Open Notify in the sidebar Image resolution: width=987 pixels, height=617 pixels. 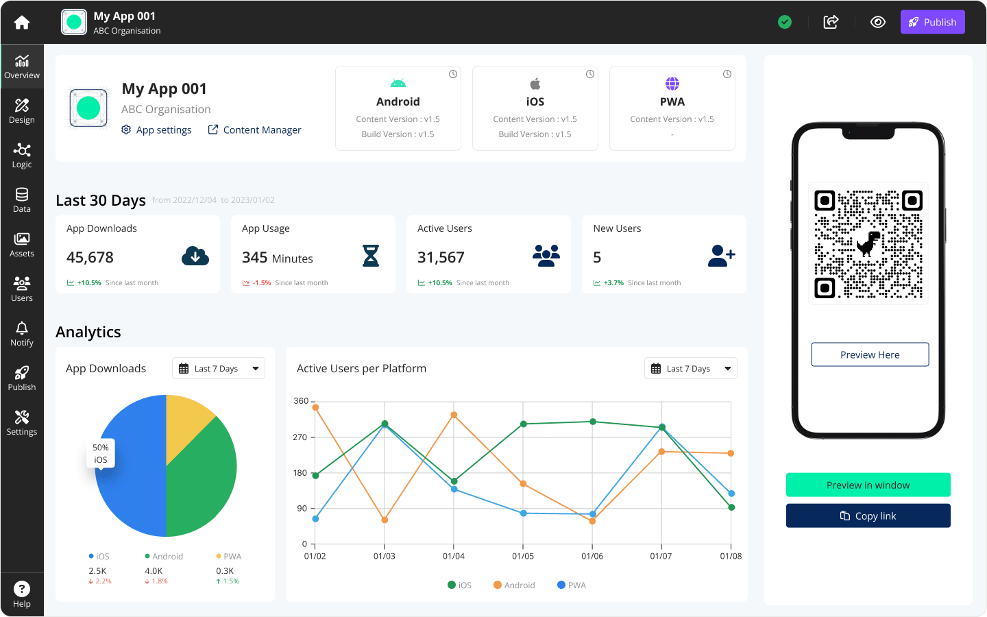(x=22, y=334)
